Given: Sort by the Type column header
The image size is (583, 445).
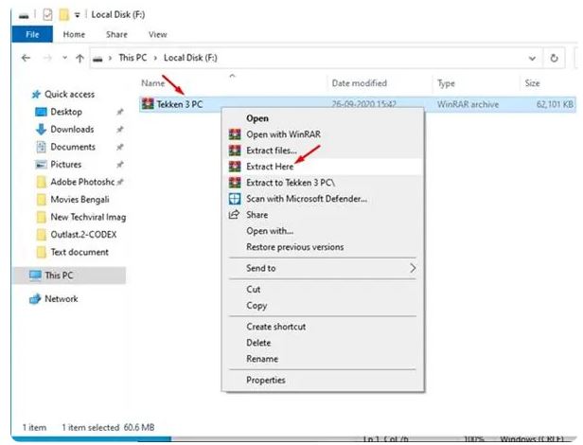Looking at the screenshot, I should pyautogui.click(x=446, y=83).
